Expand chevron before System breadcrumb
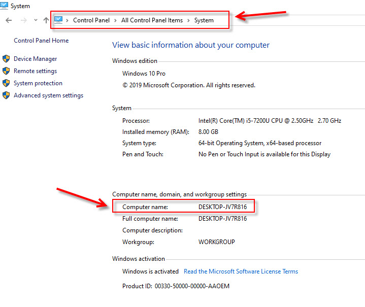This screenshot has width=365, height=307. [x=188, y=20]
